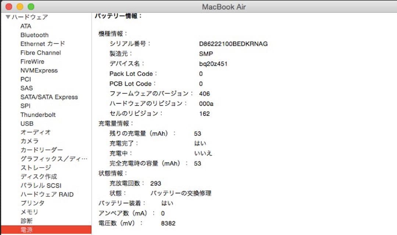The height and width of the screenshot is (235, 397).
Task: Select the highlighted 電源 entry
Action: [46, 230]
